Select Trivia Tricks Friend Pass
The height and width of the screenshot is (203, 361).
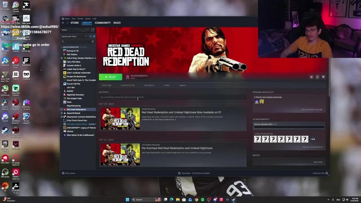(77, 120)
